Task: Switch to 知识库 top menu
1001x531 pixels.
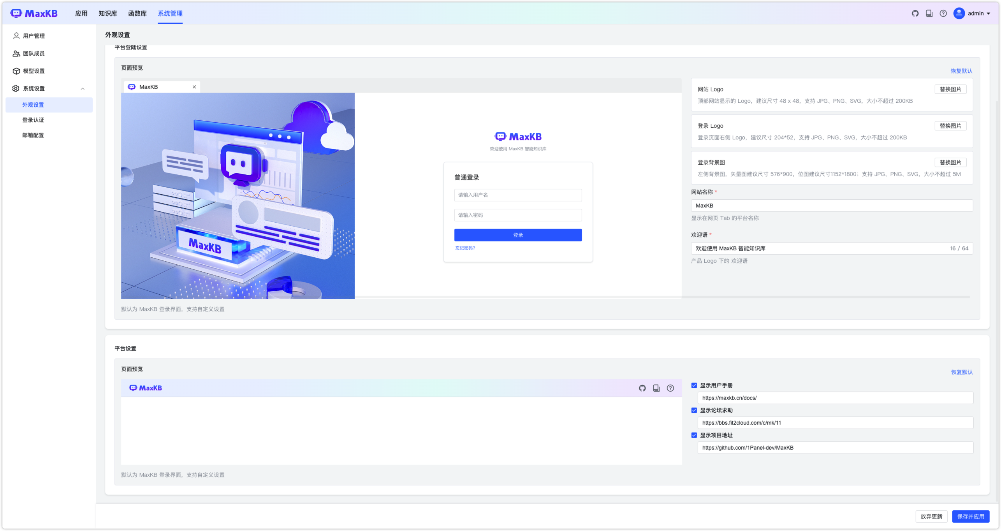Action: coord(107,14)
